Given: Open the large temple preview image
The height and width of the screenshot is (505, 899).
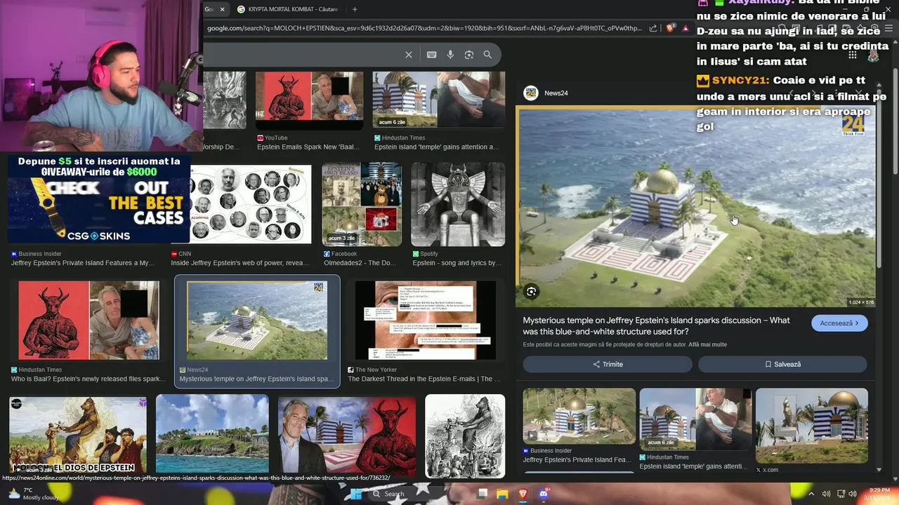Looking at the screenshot, I should coord(696,206).
